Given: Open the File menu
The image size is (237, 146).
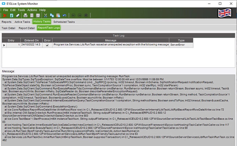Looking at the screenshot, I should pyautogui.click(x=5, y=10).
